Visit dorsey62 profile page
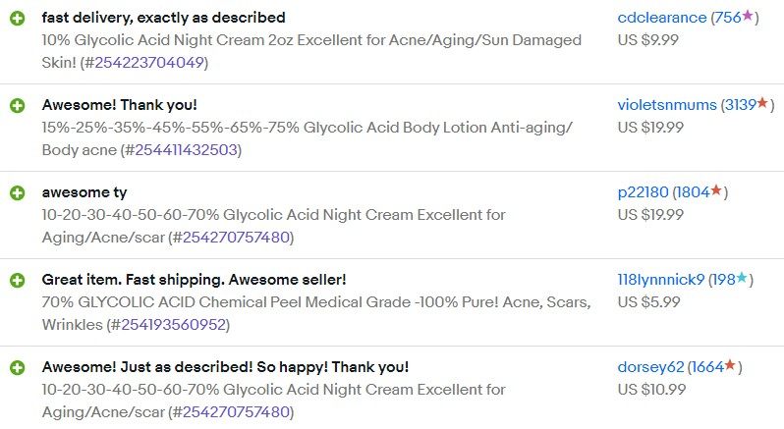784x429 pixels. (x=649, y=368)
